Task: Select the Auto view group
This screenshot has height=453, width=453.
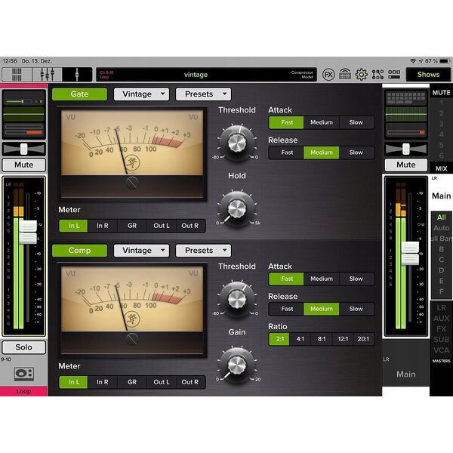Action: point(441,228)
